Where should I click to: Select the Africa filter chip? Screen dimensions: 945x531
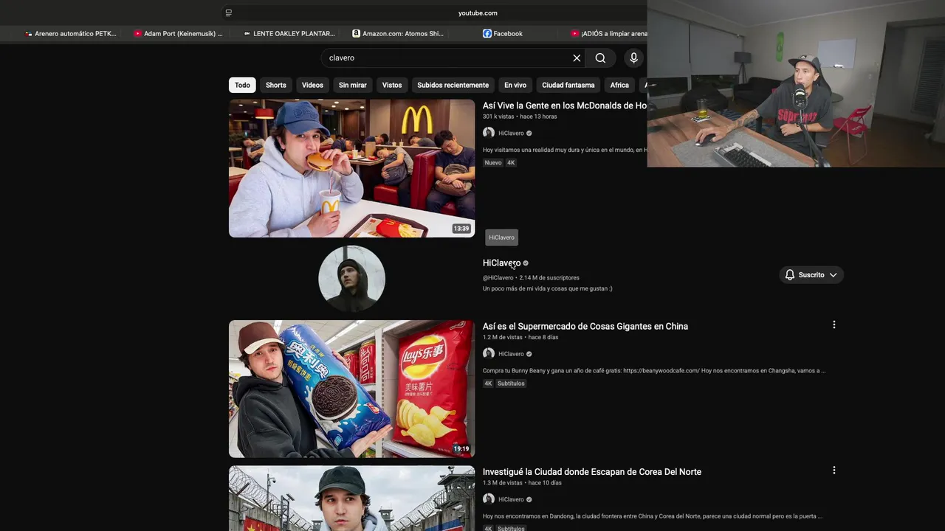[x=619, y=85]
